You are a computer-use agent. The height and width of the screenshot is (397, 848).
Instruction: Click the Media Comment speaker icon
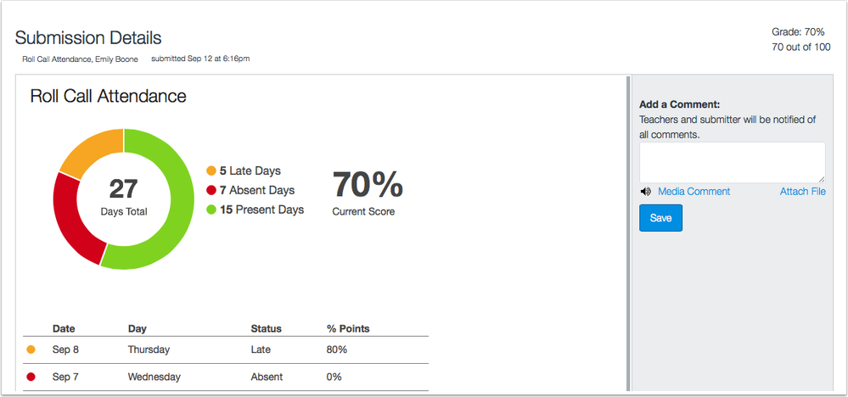point(646,192)
